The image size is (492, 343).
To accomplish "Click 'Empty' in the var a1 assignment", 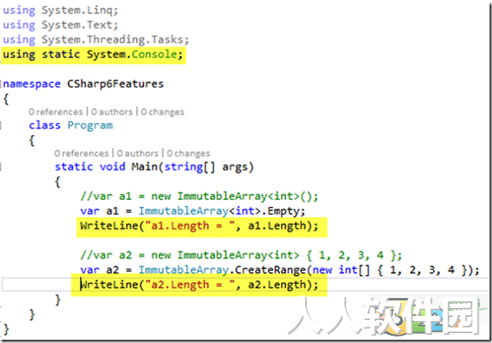I will tap(283, 211).
